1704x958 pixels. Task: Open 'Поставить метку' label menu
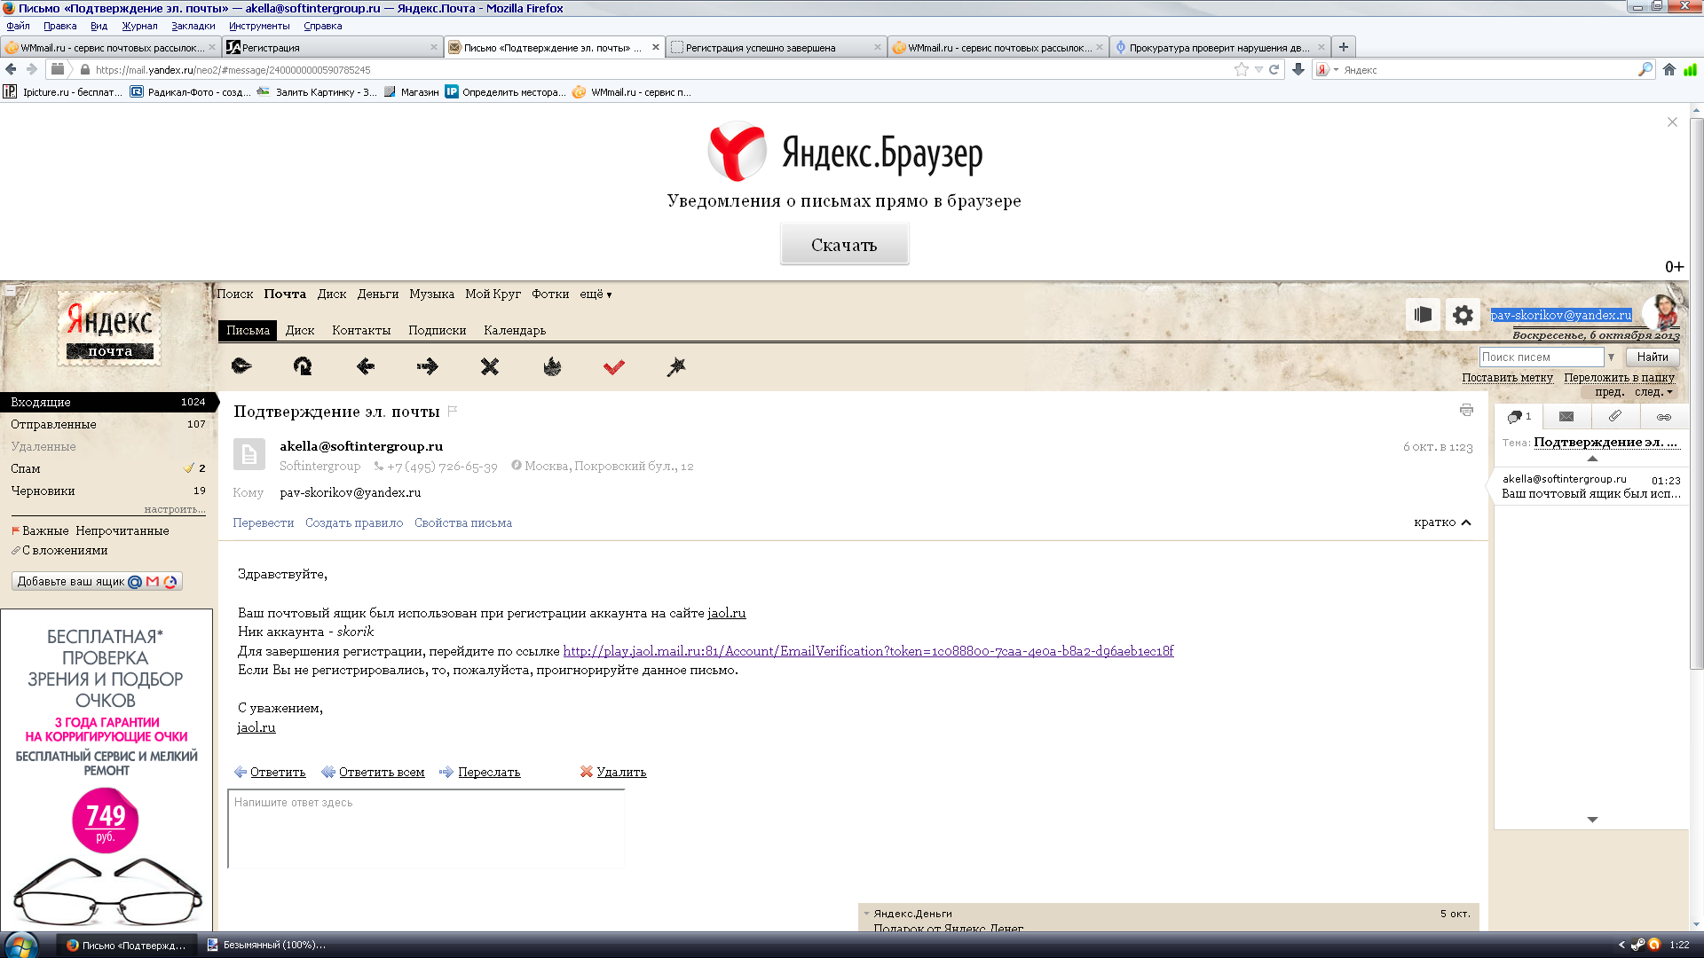[1507, 377]
